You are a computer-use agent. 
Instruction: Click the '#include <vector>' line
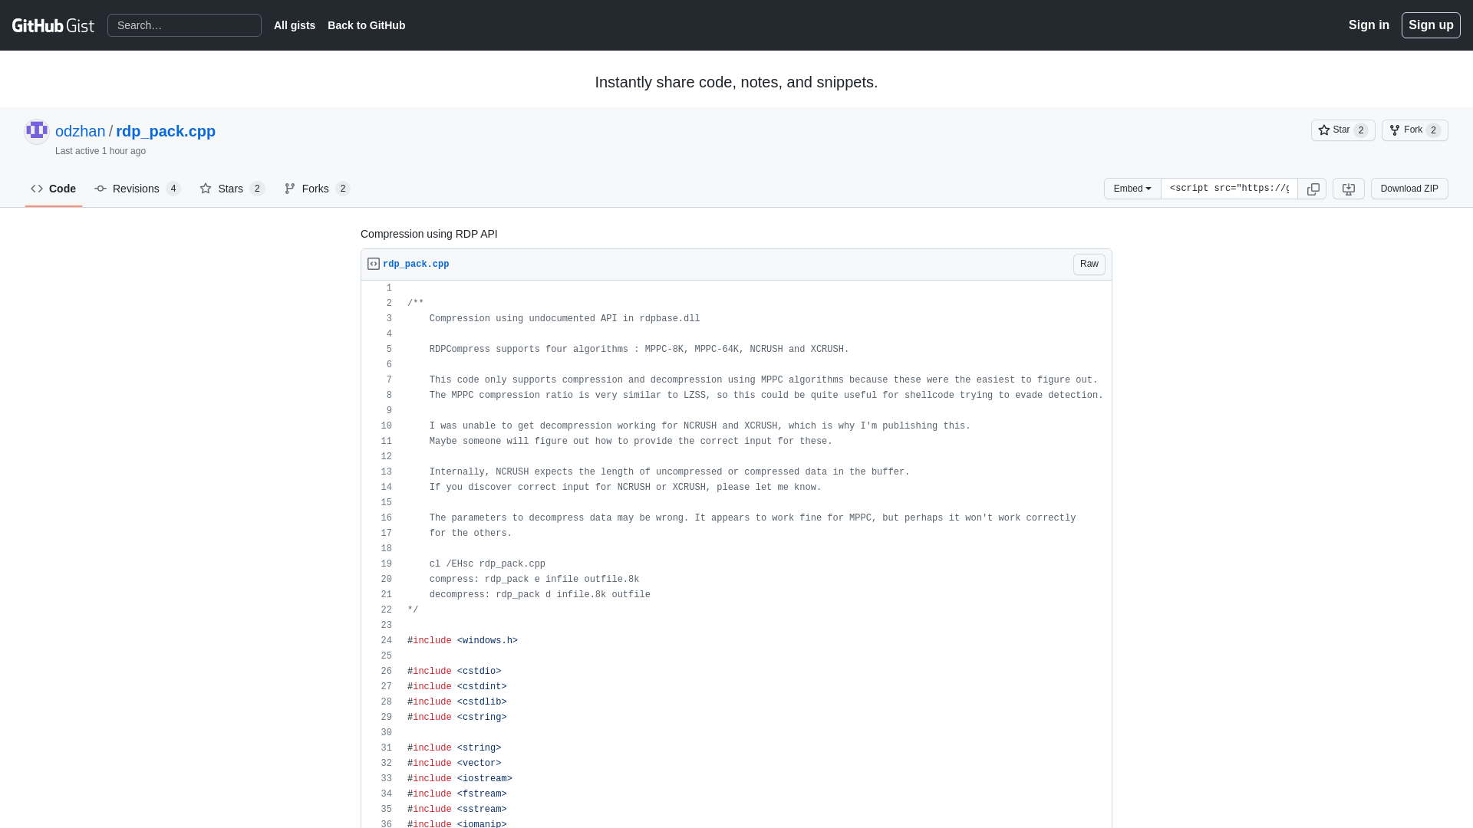454,764
